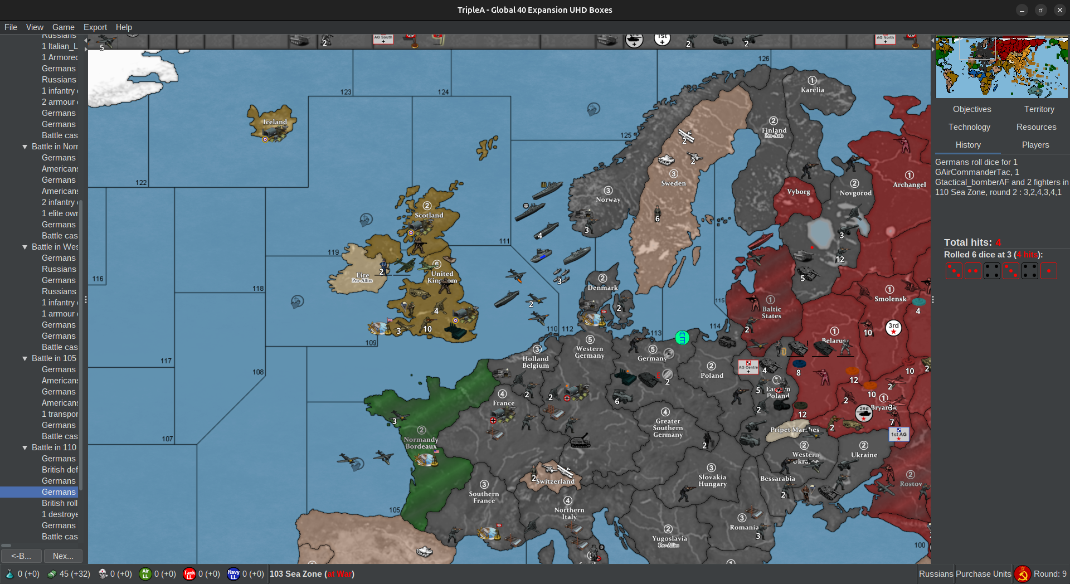Switch to the Players tab
This screenshot has width=1070, height=584.
(1035, 145)
